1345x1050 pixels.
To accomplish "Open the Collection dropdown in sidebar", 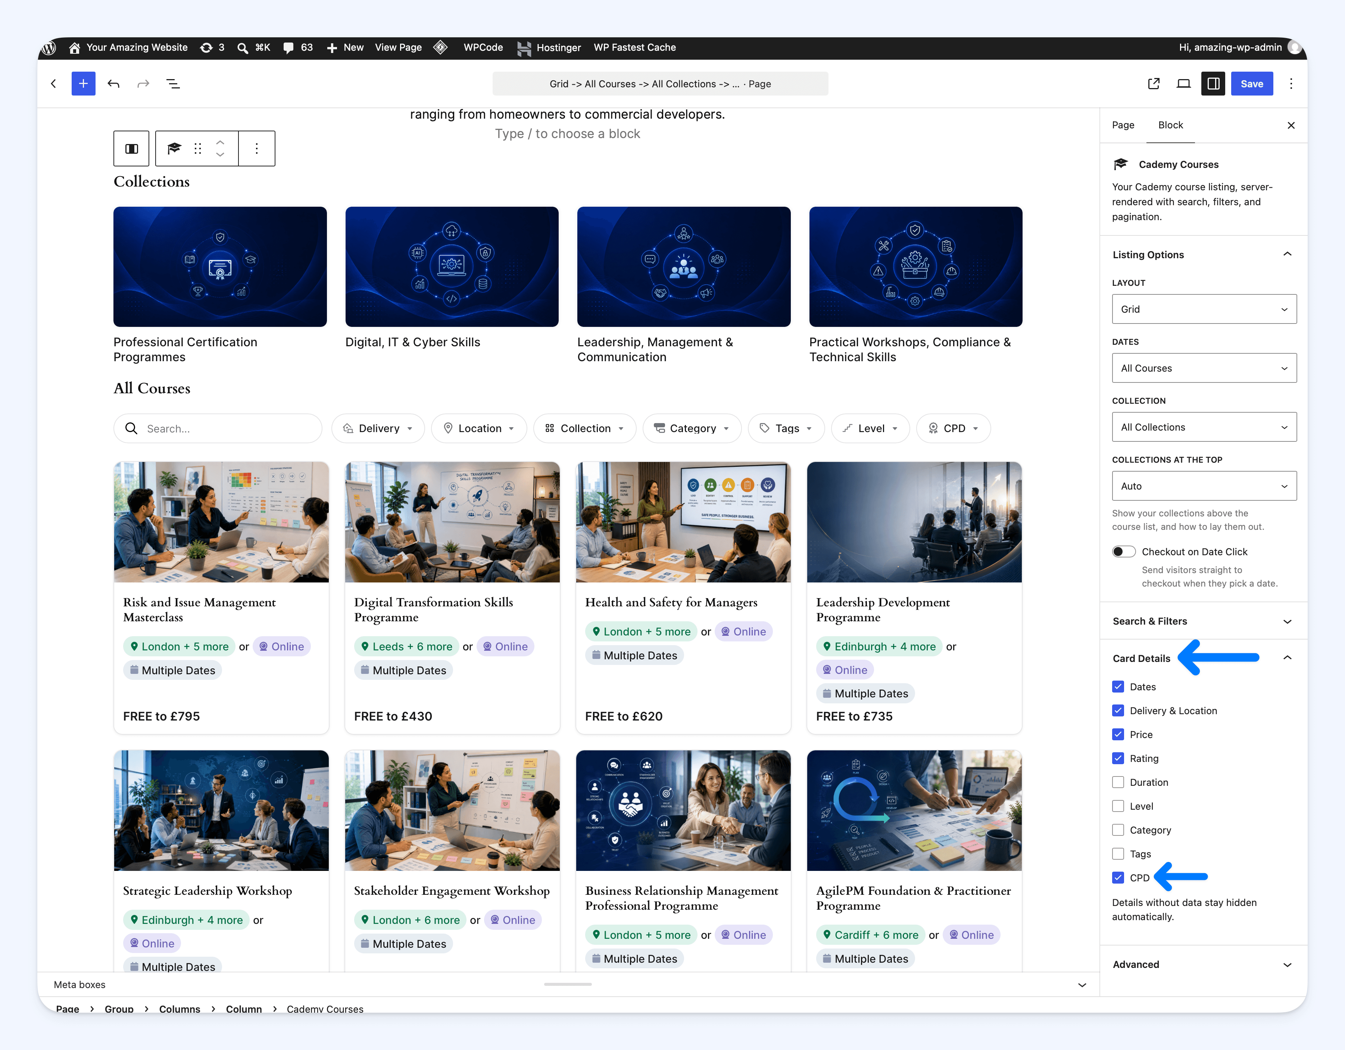I will [1204, 427].
